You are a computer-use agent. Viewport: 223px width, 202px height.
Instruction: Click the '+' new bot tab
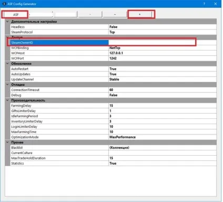pyautogui.click(x=140, y=14)
